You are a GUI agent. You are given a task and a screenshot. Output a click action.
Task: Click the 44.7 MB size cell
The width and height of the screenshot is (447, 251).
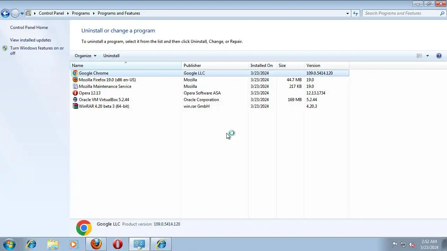point(294,80)
